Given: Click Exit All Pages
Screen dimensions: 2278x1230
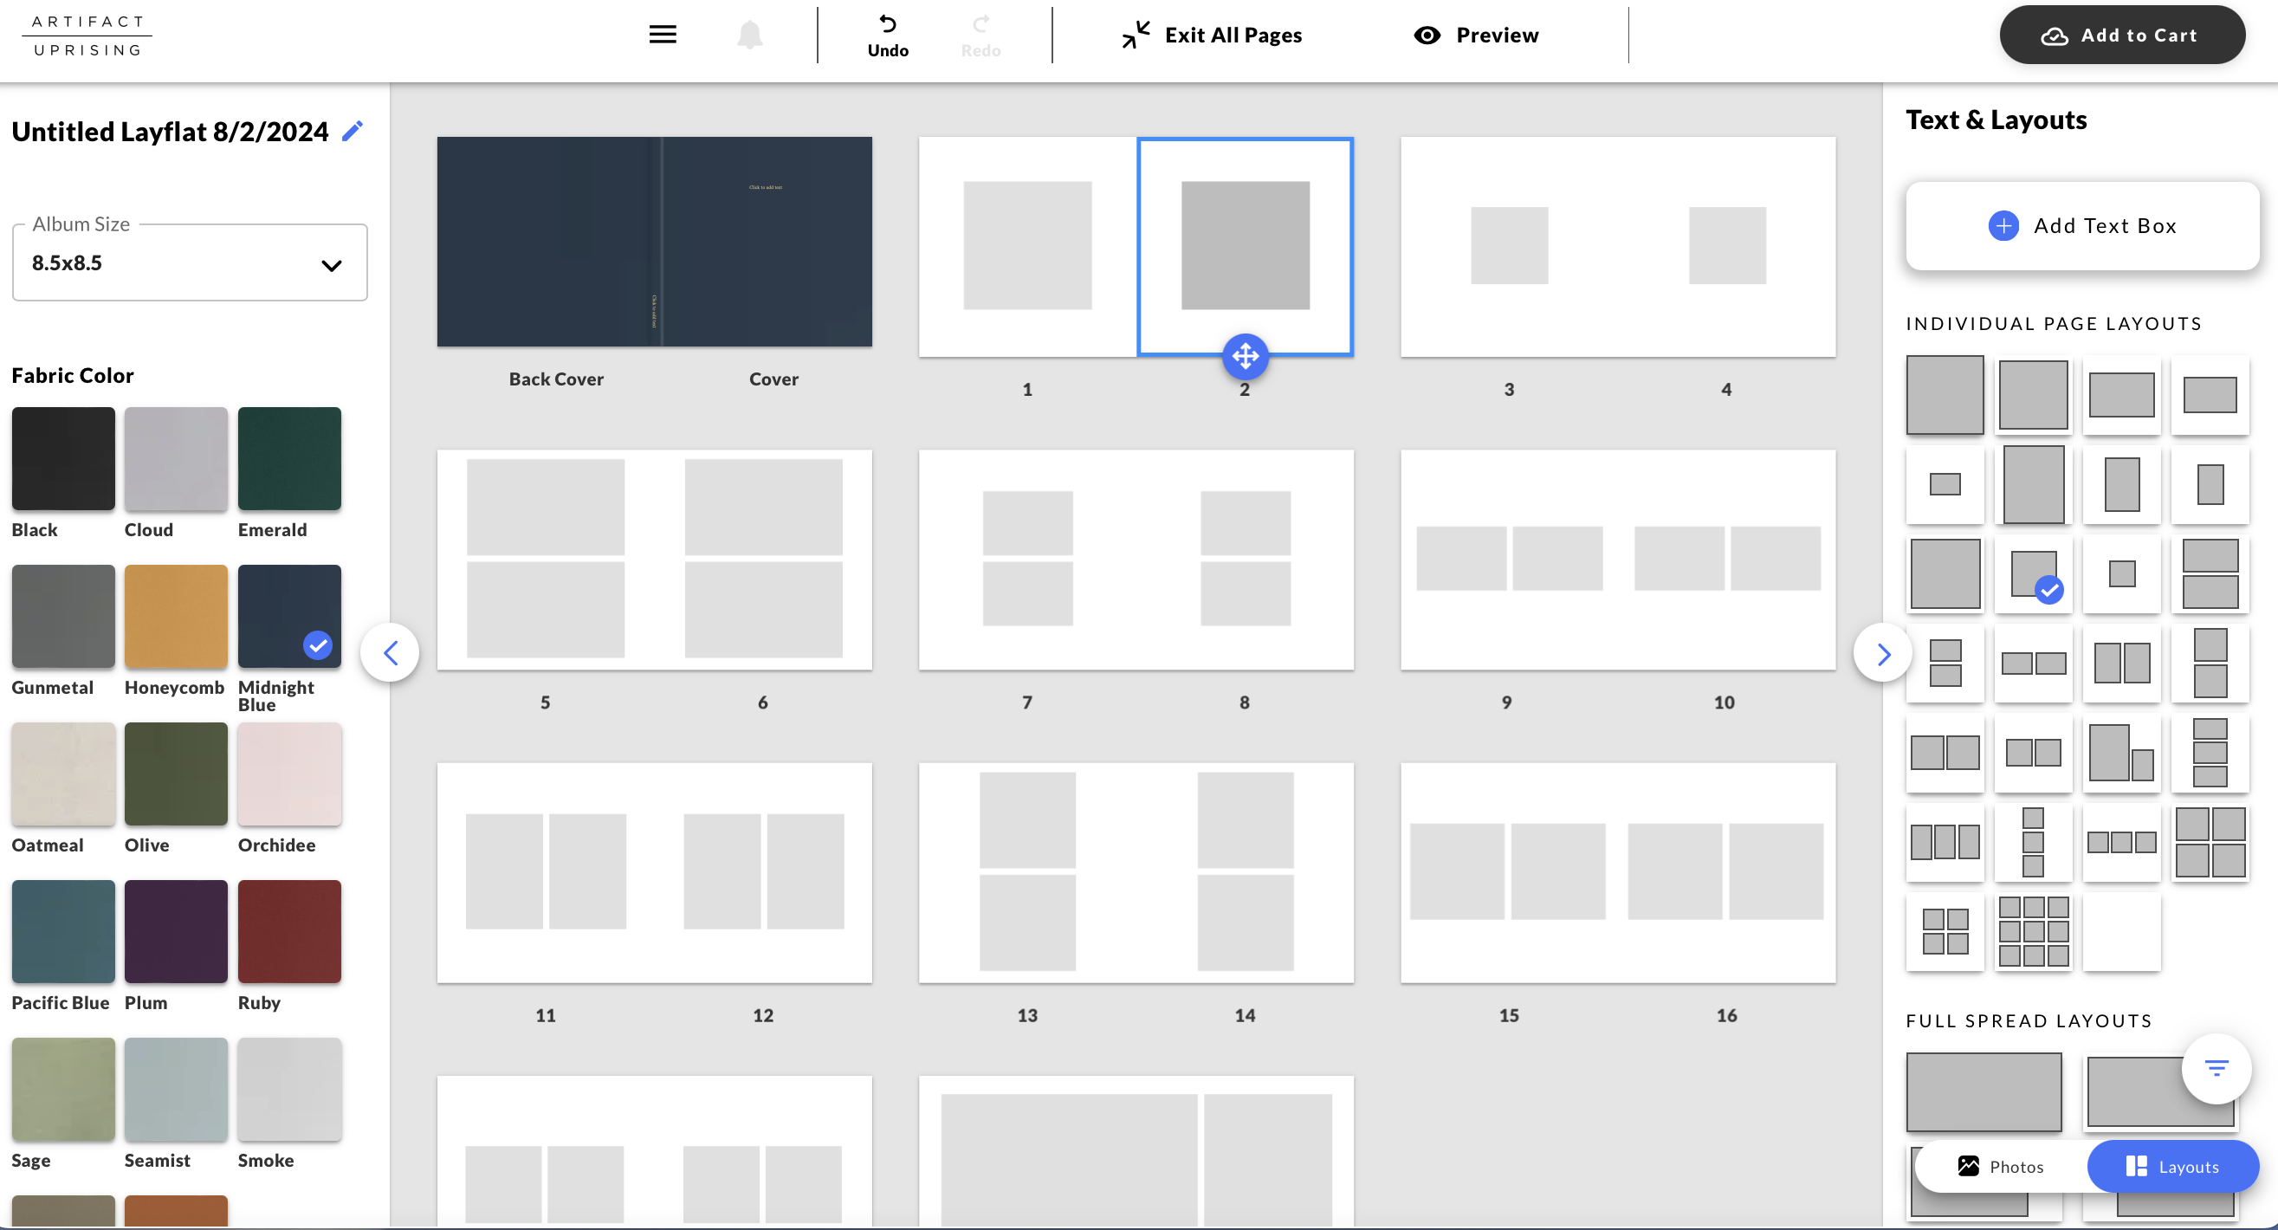Looking at the screenshot, I should [1212, 36].
